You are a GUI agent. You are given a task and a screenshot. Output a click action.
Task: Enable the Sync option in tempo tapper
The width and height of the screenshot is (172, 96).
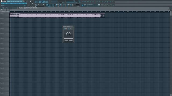click(70, 29)
